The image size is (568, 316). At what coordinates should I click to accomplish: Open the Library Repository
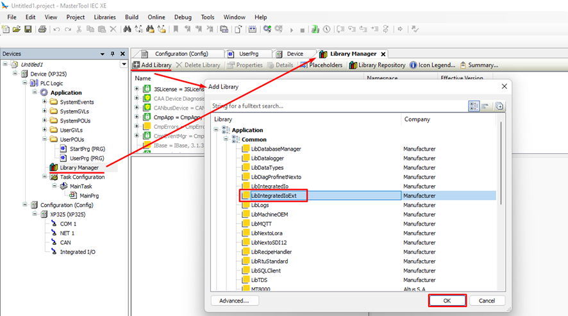click(x=377, y=65)
